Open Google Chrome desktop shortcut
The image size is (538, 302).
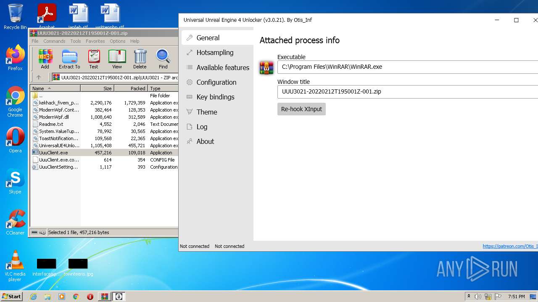click(x=15, y=102)
